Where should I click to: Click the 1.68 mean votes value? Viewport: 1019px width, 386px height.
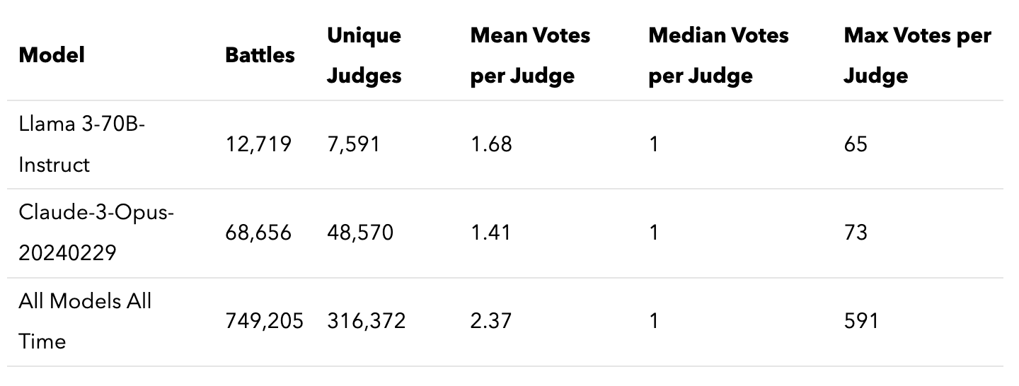coord(491,145)
